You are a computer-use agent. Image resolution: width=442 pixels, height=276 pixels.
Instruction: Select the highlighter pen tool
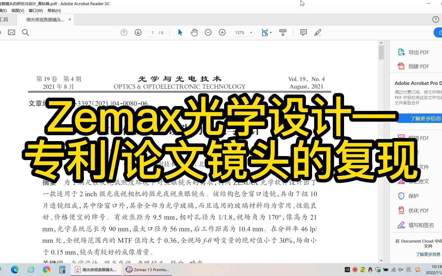coord(318,32)
